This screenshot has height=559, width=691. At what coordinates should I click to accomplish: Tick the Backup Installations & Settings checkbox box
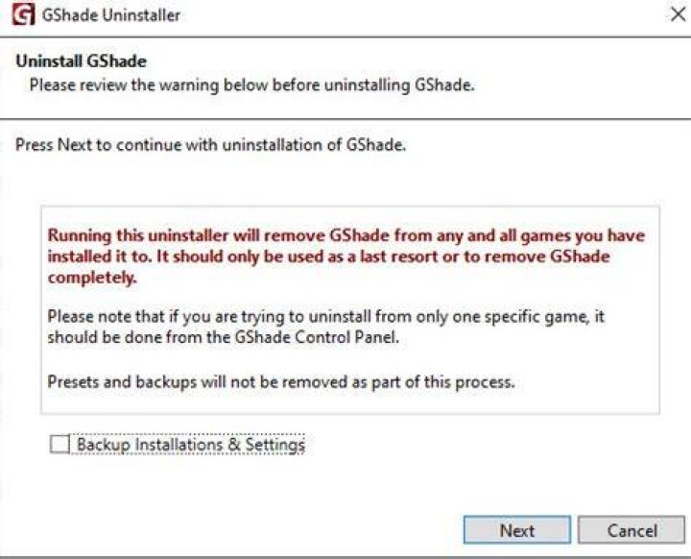(60, 444)
